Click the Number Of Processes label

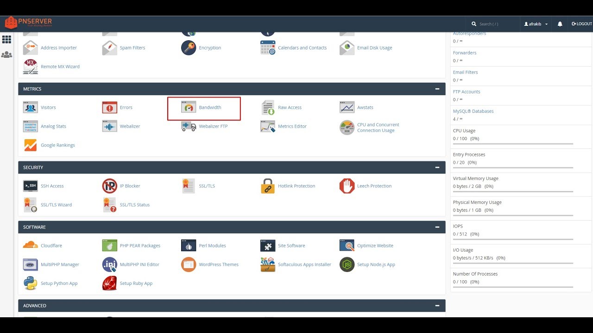(x=475, y=274)
